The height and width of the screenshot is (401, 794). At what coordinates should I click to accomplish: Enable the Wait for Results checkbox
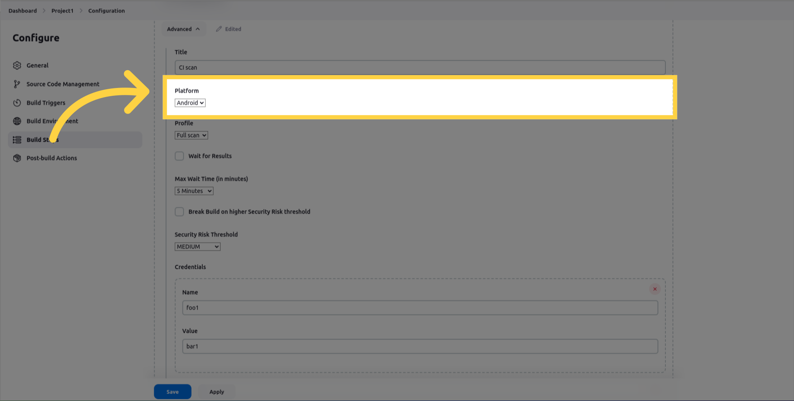(179, 156)
